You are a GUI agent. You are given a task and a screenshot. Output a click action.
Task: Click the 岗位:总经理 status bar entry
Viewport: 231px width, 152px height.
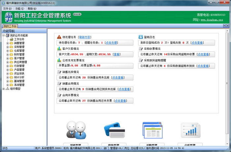pos(135,148)
